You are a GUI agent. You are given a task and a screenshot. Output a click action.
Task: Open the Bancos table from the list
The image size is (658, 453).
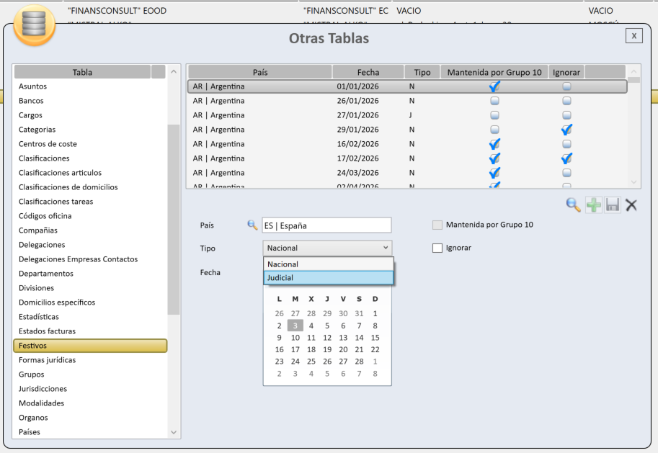click(x=31, y=101)
